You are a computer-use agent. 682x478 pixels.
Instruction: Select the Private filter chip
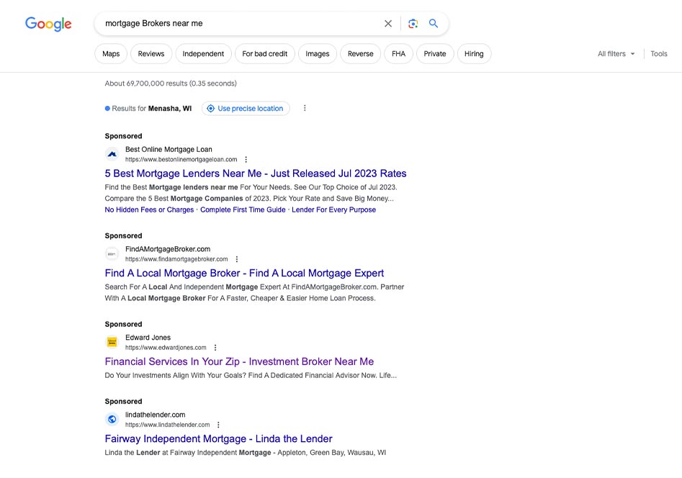[x=435, y=53]
